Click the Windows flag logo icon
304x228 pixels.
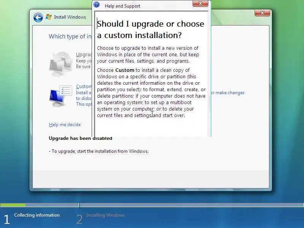click(x=49, y=17)
